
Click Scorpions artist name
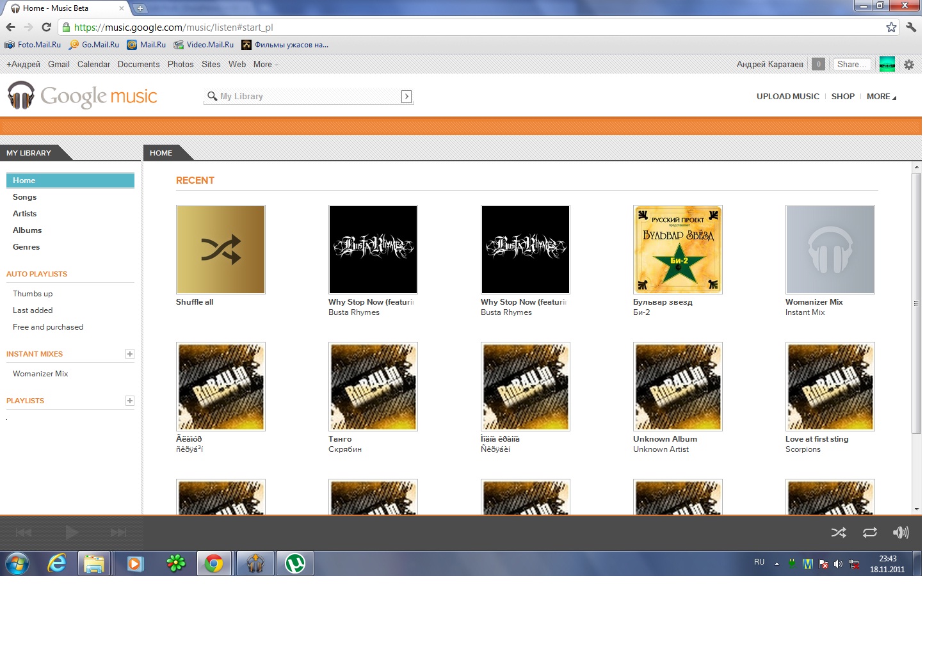pos(803,449)
